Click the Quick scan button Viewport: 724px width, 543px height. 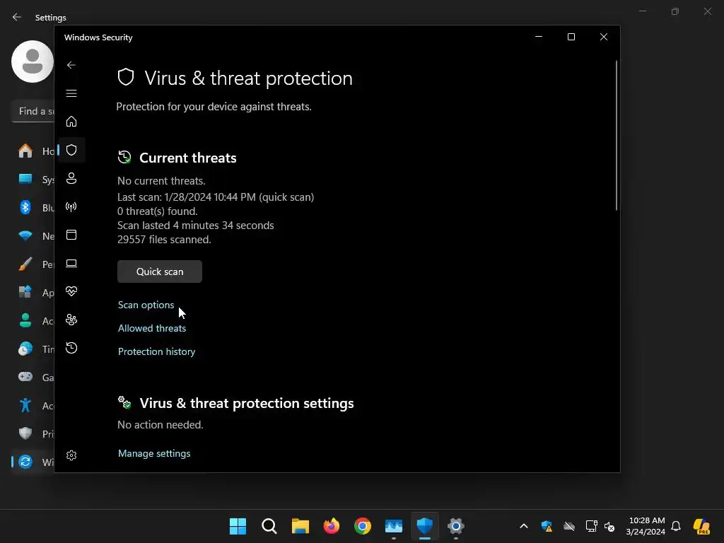tap(159, 271)
